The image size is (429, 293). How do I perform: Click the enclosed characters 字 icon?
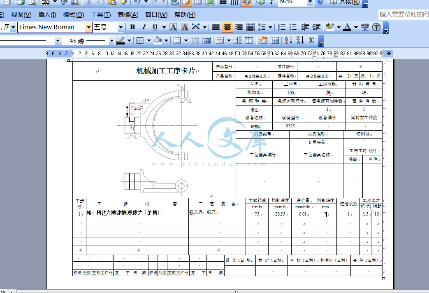pos(376,27)
